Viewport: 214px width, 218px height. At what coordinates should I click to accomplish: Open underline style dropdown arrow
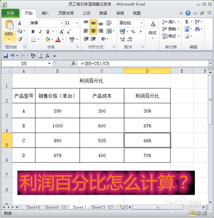pyautogui.click(x=53, y=32)
